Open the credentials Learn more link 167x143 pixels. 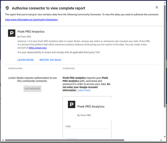pos(84,90)
